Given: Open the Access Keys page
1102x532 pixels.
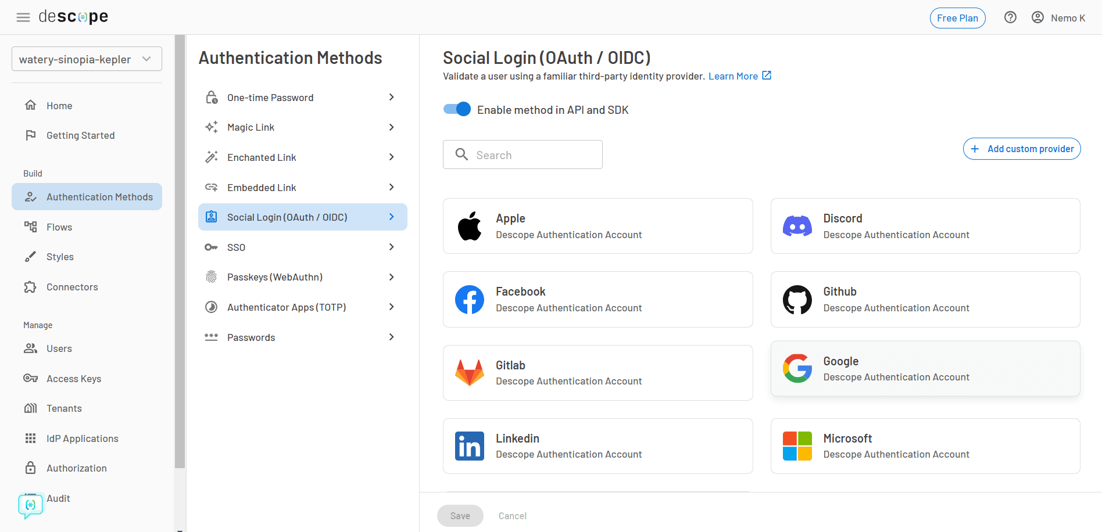Looking at the screenshot, I should click(74, 378).
